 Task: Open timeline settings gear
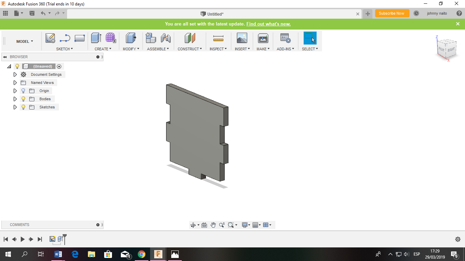point(458,239)
